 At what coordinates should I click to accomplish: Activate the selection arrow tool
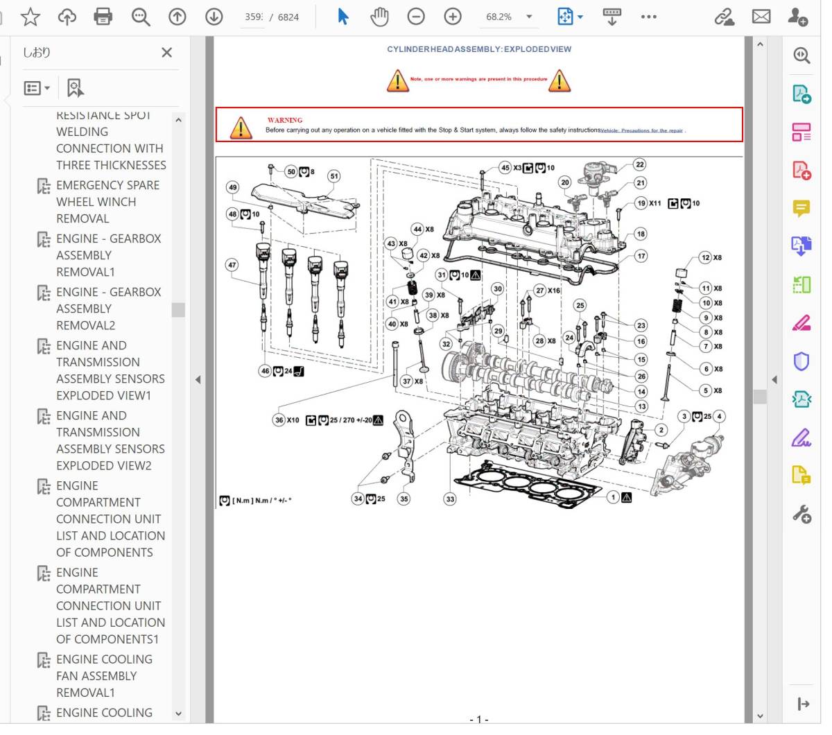(343, 17)
